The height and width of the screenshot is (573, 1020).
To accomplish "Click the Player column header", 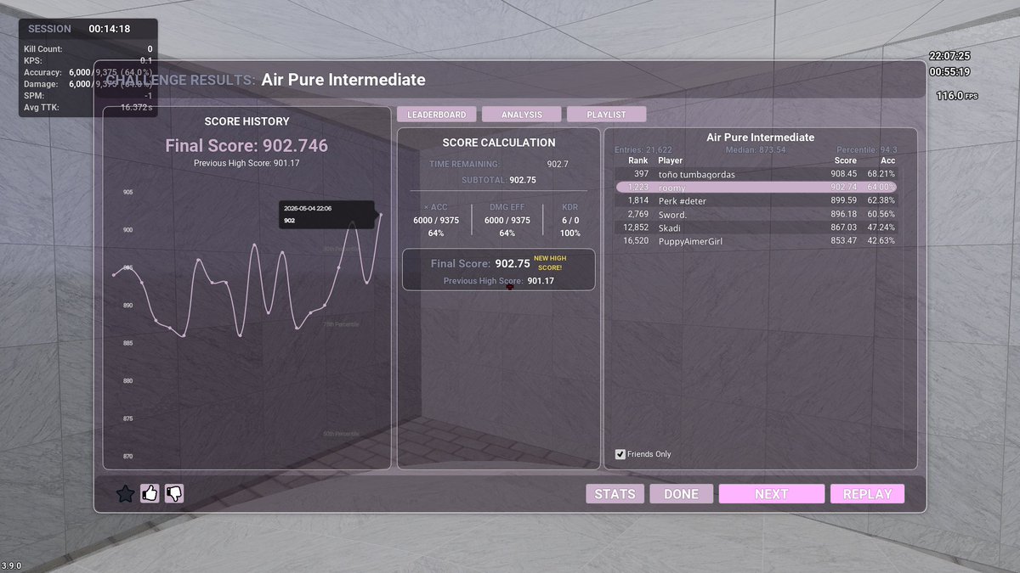I will [670, 160].
